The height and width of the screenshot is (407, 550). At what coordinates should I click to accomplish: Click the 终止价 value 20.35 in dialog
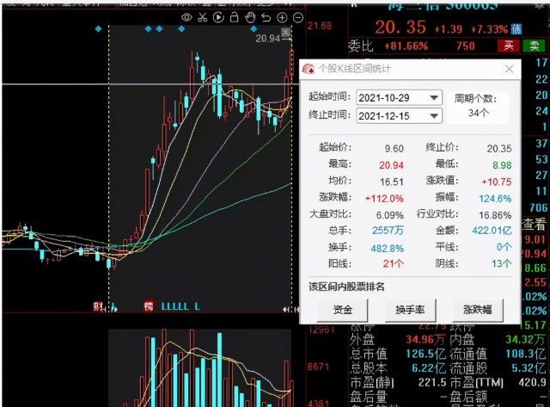pyautogui.click(x=499, y=149)
